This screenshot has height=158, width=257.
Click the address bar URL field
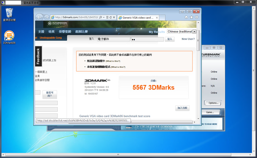pyautogui.click(x=76, y=17)
